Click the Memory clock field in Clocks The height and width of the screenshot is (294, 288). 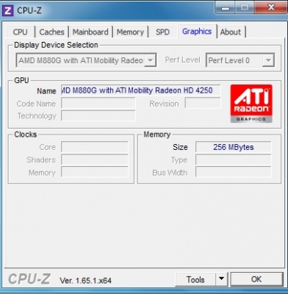[95, 172]
